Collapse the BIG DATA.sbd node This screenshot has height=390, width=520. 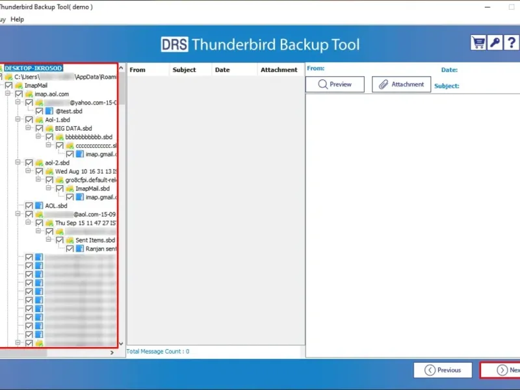28,128
